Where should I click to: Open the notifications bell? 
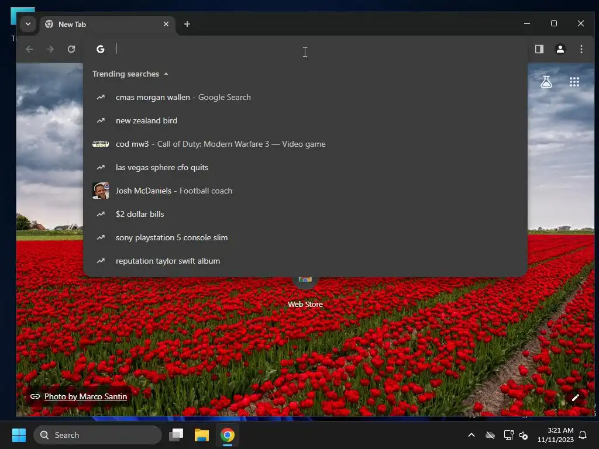point(583,435)
